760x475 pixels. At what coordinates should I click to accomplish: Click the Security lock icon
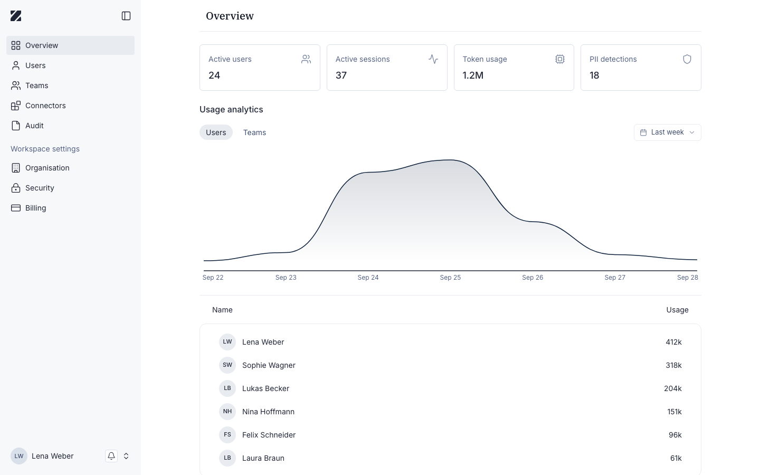(x=16, y=188)
